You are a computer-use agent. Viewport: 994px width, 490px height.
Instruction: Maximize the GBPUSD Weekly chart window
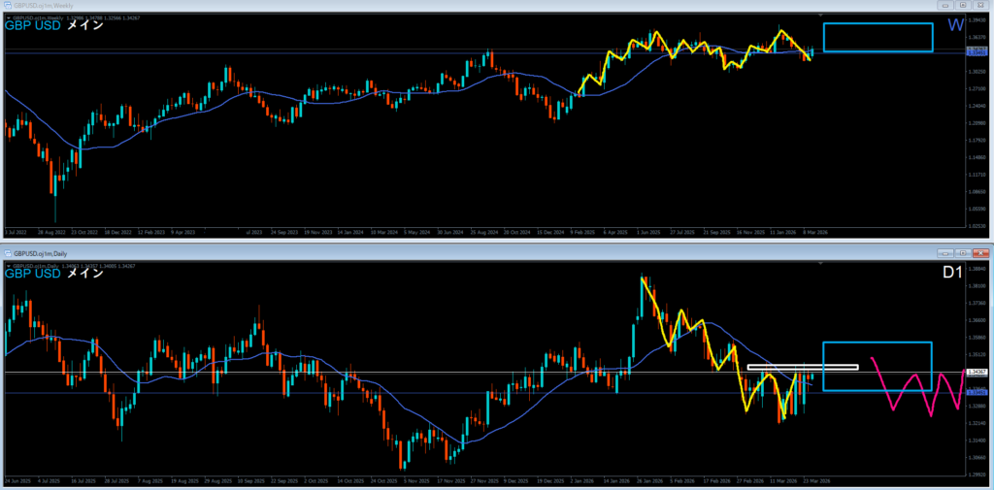[963, 5]
